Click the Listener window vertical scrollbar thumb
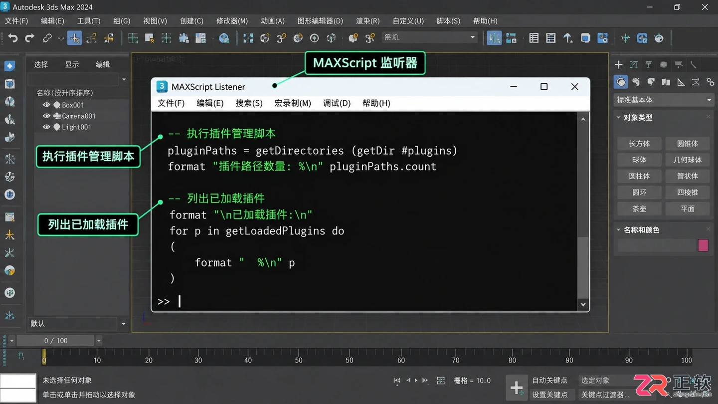Image resolution: width=718 pixels, height=404 pixels. point(583,268)
